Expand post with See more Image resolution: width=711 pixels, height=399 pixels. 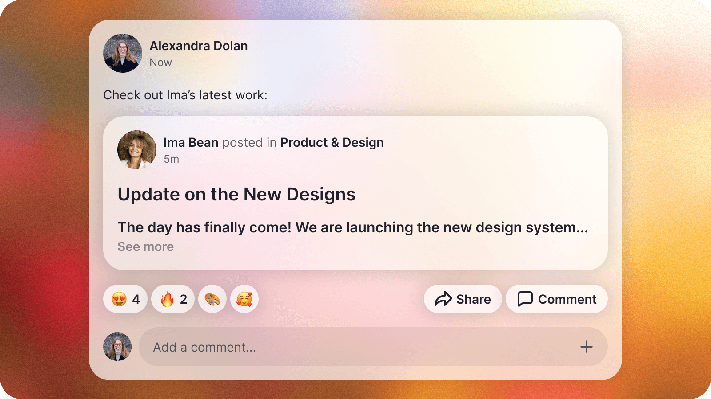[146, 247]
